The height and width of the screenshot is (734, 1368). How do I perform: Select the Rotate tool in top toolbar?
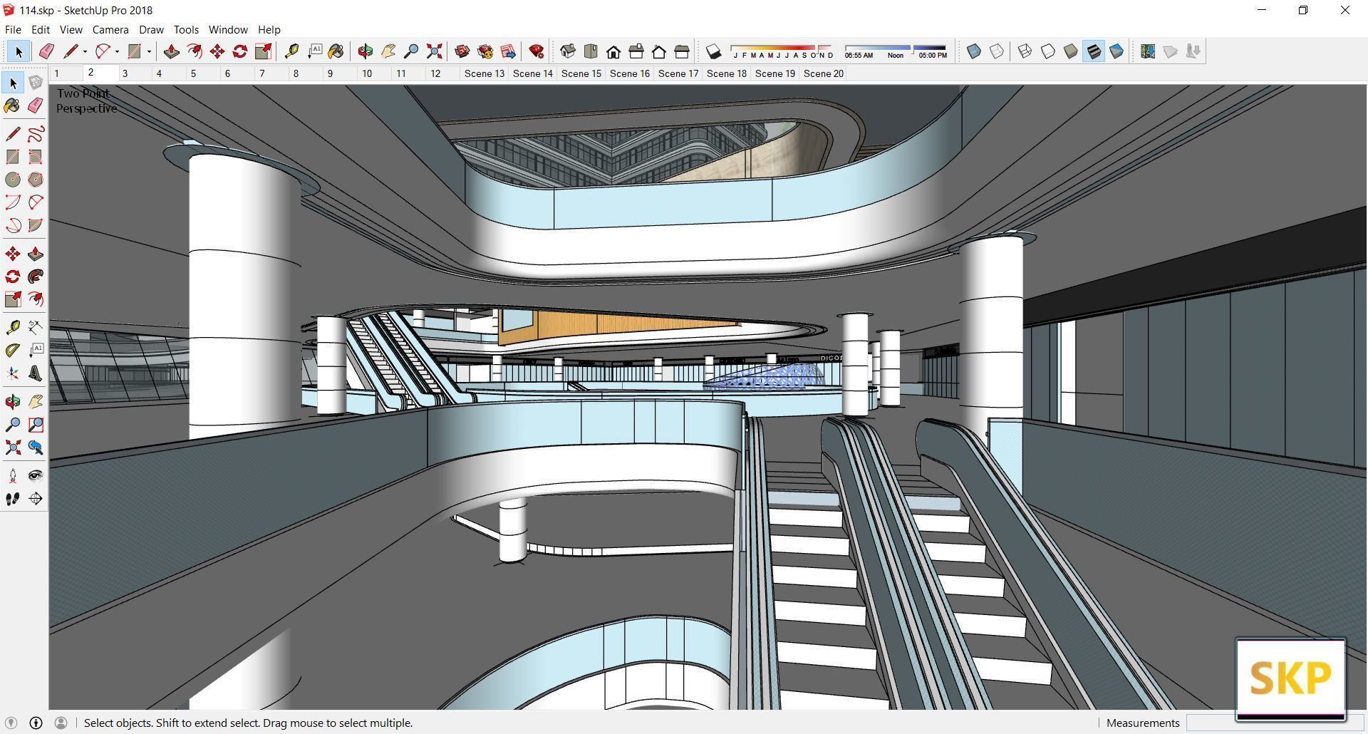tap(240, 51)
